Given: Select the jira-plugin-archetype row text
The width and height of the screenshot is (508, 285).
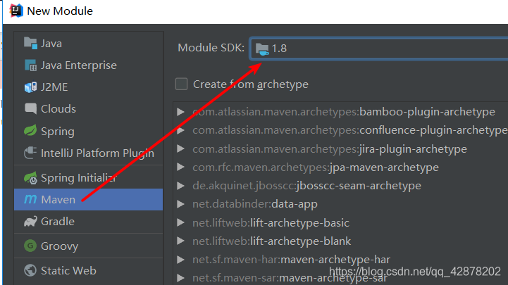Looking at the screenshot, I should (x=330, y=148).
